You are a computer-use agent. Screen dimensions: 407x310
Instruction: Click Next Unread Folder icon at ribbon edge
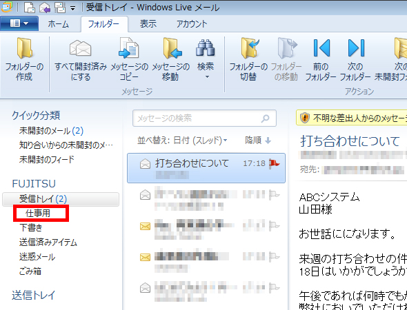[x=401, y=48]
